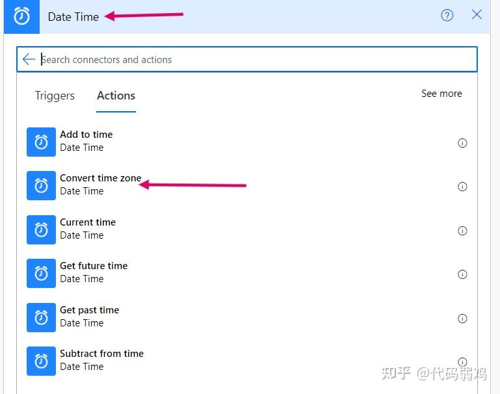
Task: Show info for Subtract from time action
Action: click(x=462, y=361)
